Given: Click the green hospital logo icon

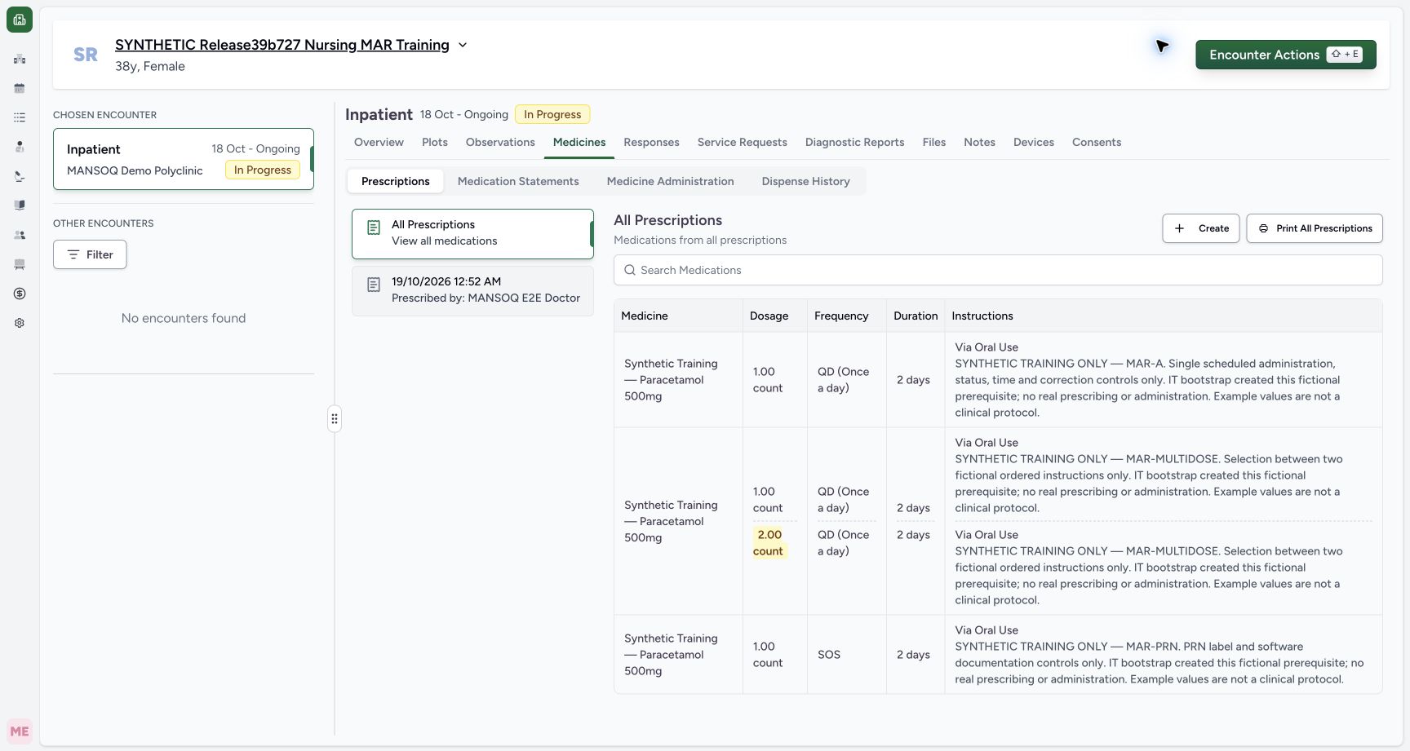Looking at the screenshot, I should (x=20, y=20).
